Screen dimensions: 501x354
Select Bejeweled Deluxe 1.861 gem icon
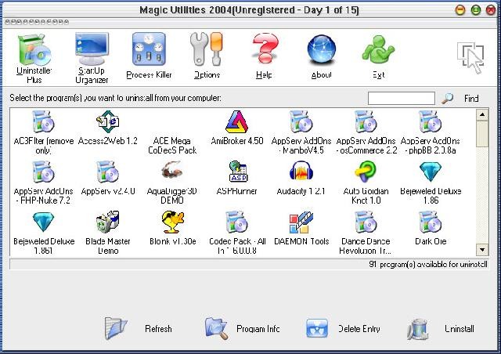pos(44,222)
